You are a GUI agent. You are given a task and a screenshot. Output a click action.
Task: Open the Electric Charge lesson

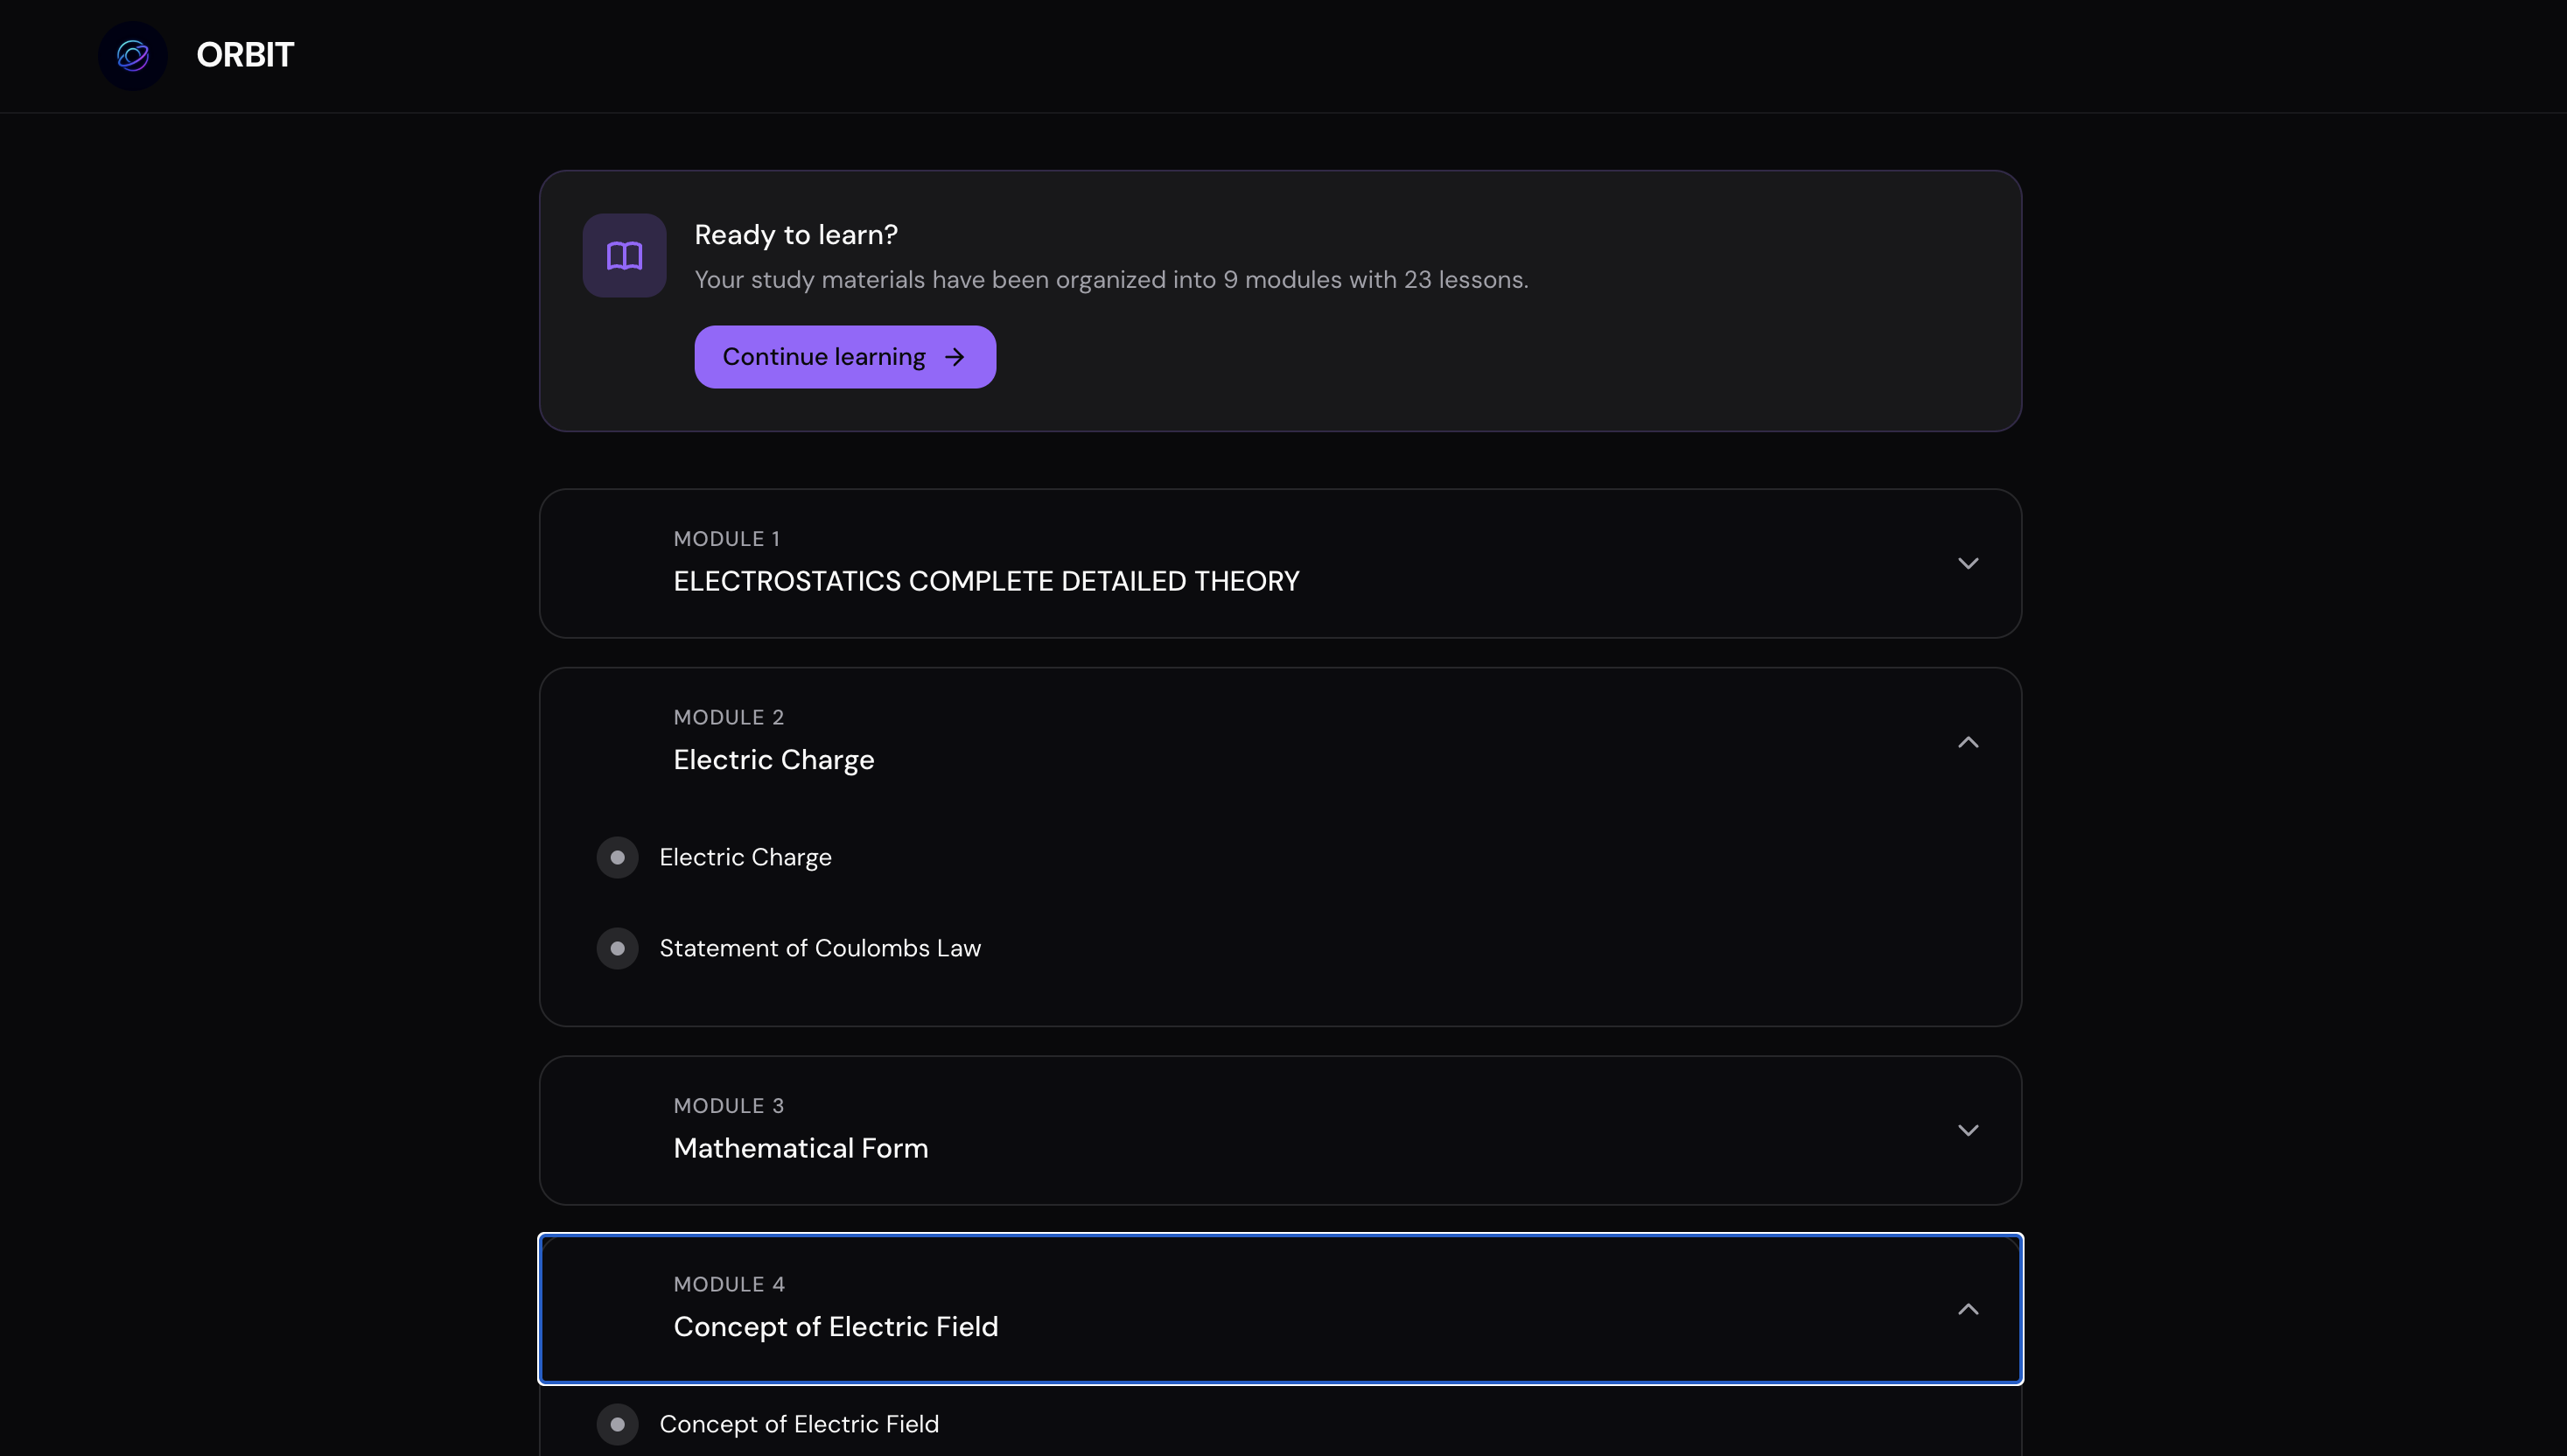point(745,858)
